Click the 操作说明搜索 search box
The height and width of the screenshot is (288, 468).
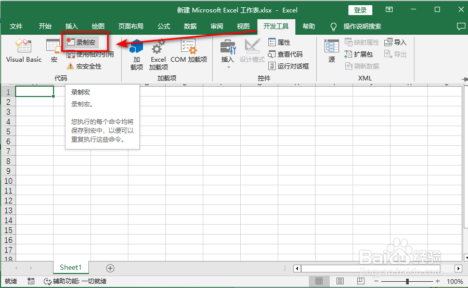pos(362,26)
